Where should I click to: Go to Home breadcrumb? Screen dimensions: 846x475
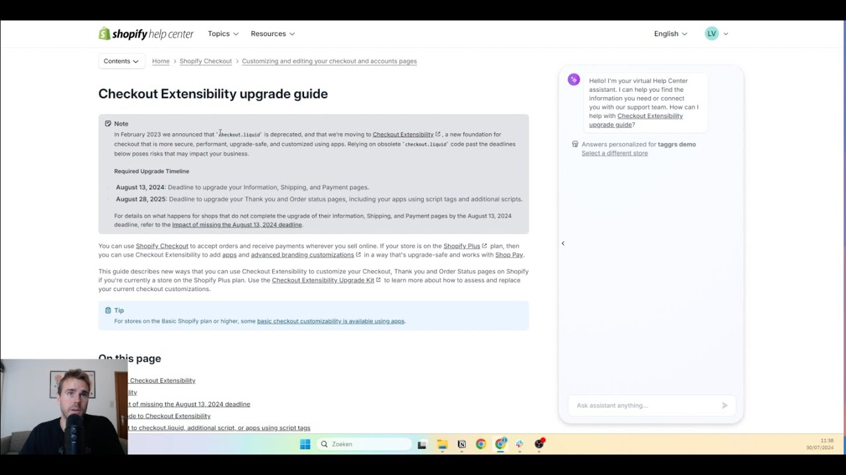tap(161, 61)
